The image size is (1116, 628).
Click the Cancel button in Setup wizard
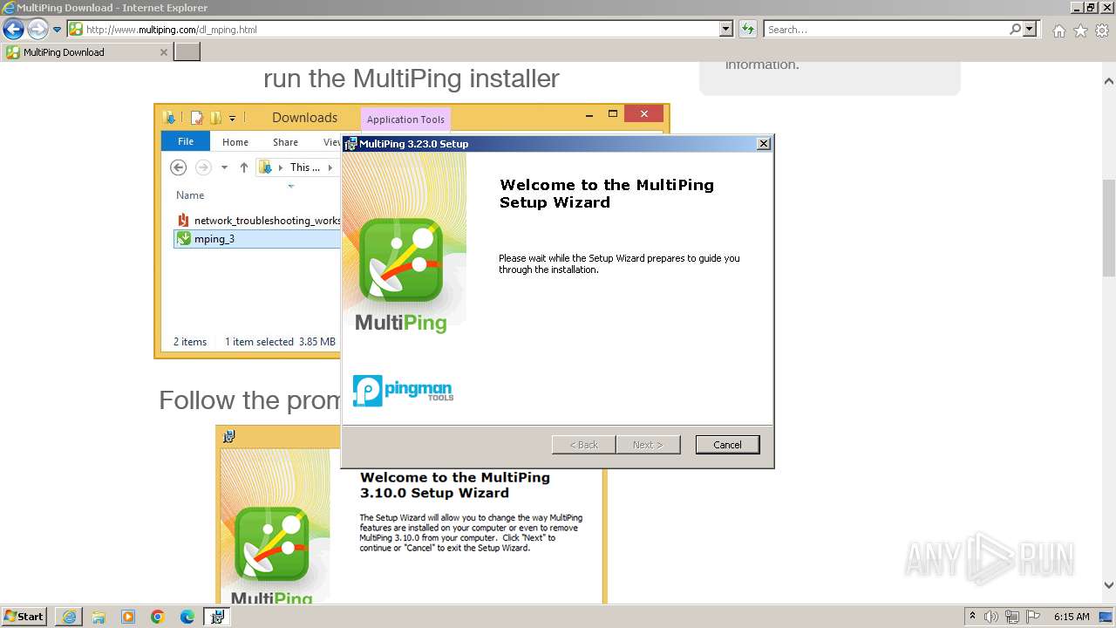(x=727, y=445)
